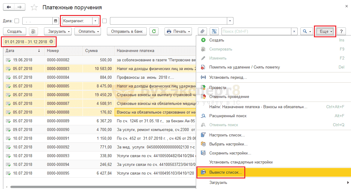Toggle the Контрагент filter checkbox
Screen dimensions: 351x189
pos(105,21)
